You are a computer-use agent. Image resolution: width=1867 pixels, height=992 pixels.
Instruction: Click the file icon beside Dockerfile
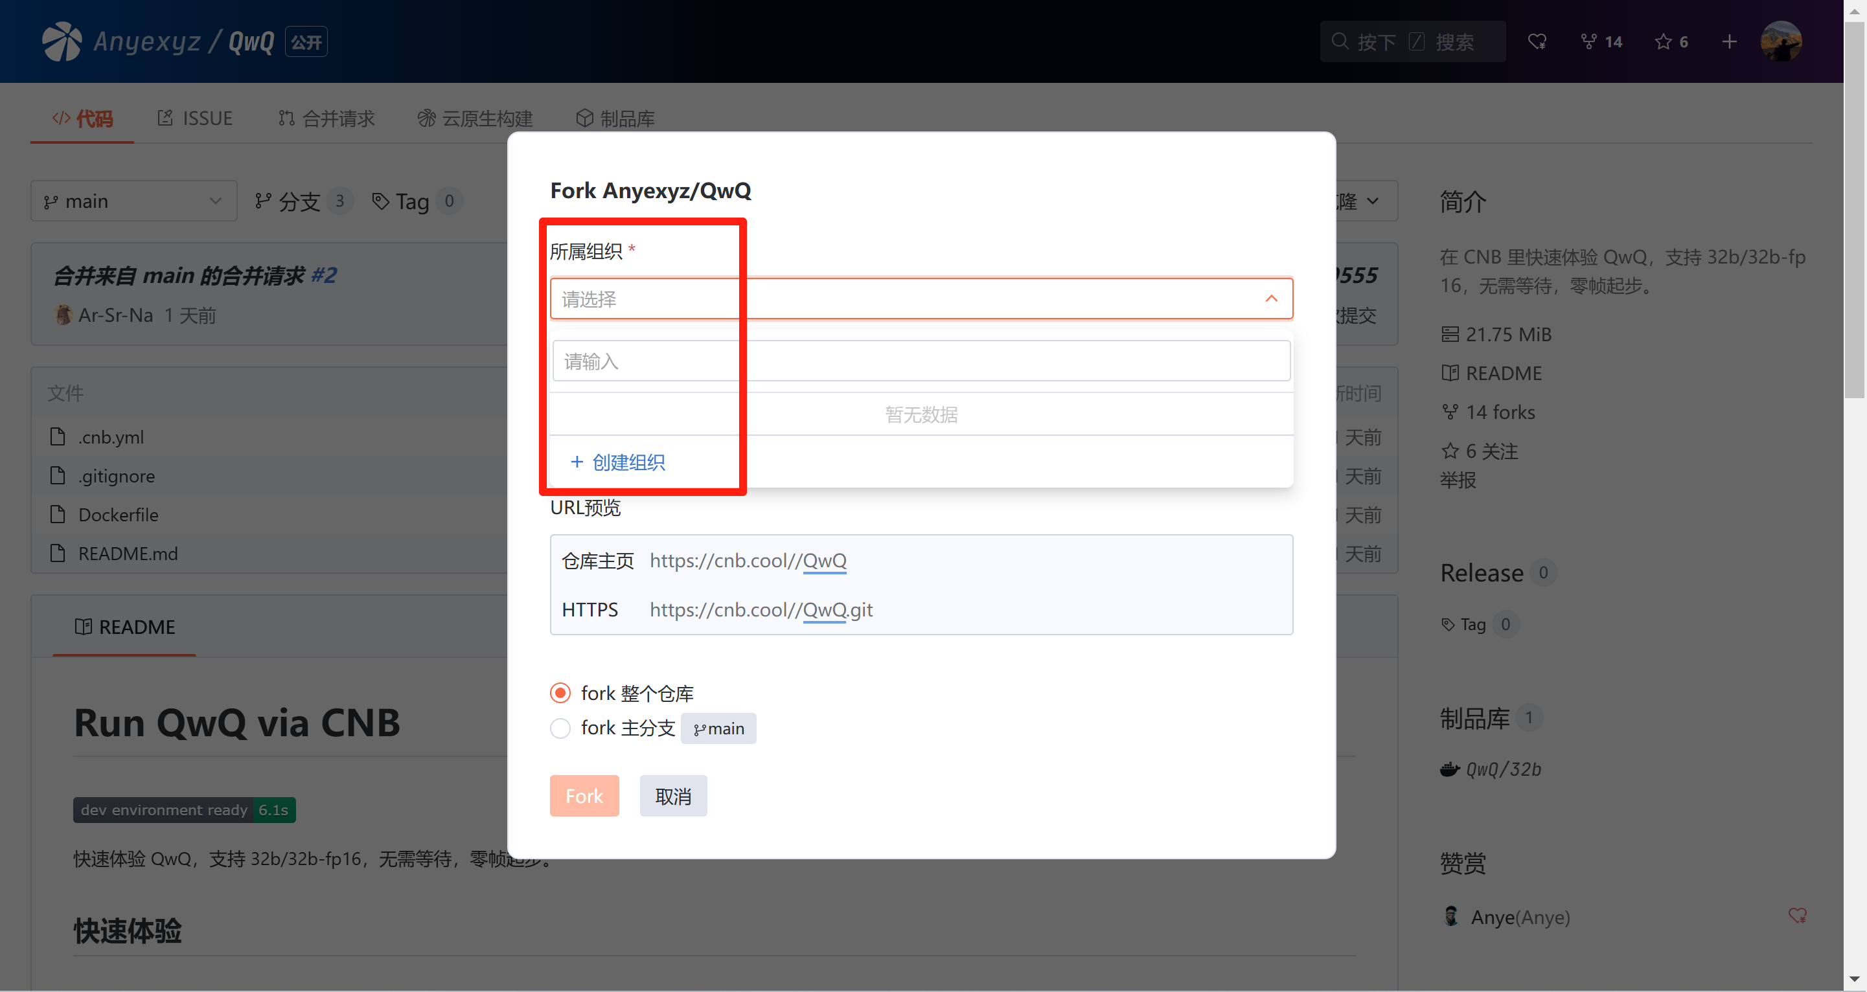click(58, 513)
